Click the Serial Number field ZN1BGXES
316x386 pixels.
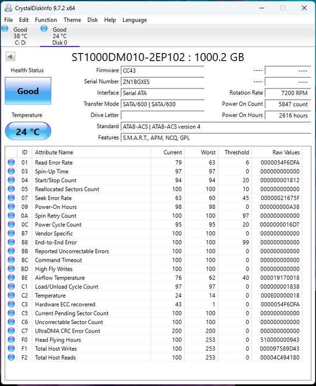click(163, 82)
